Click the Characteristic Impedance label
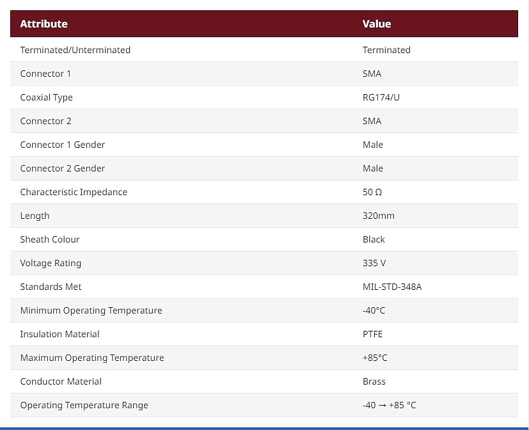 point(74,192)
